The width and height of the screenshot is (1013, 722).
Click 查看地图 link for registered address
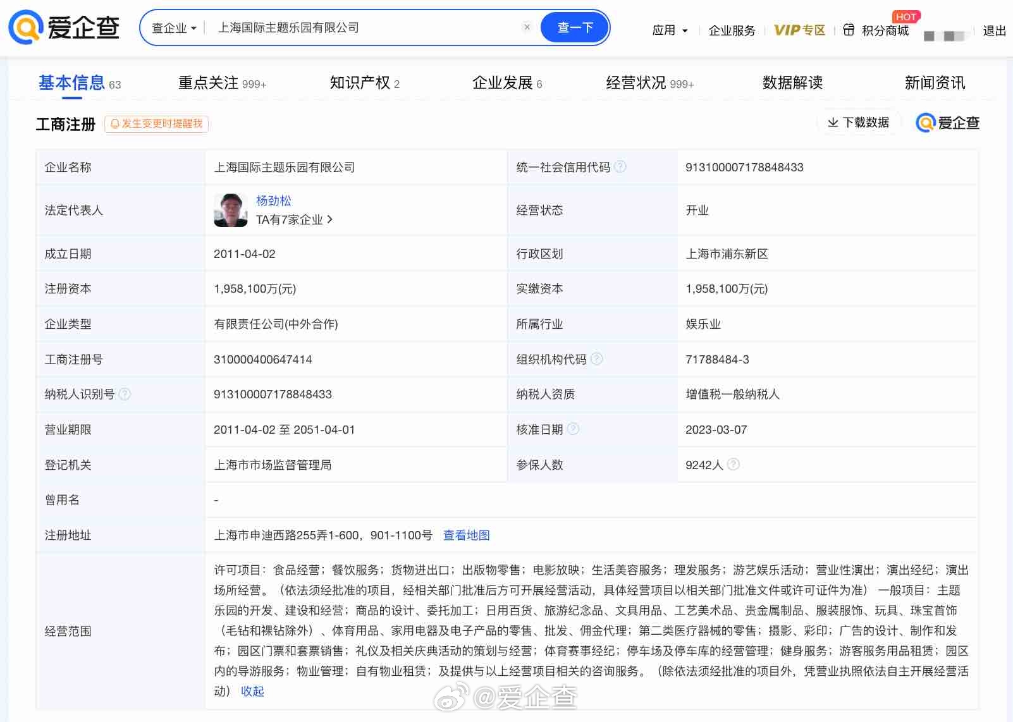pos(467,535)
